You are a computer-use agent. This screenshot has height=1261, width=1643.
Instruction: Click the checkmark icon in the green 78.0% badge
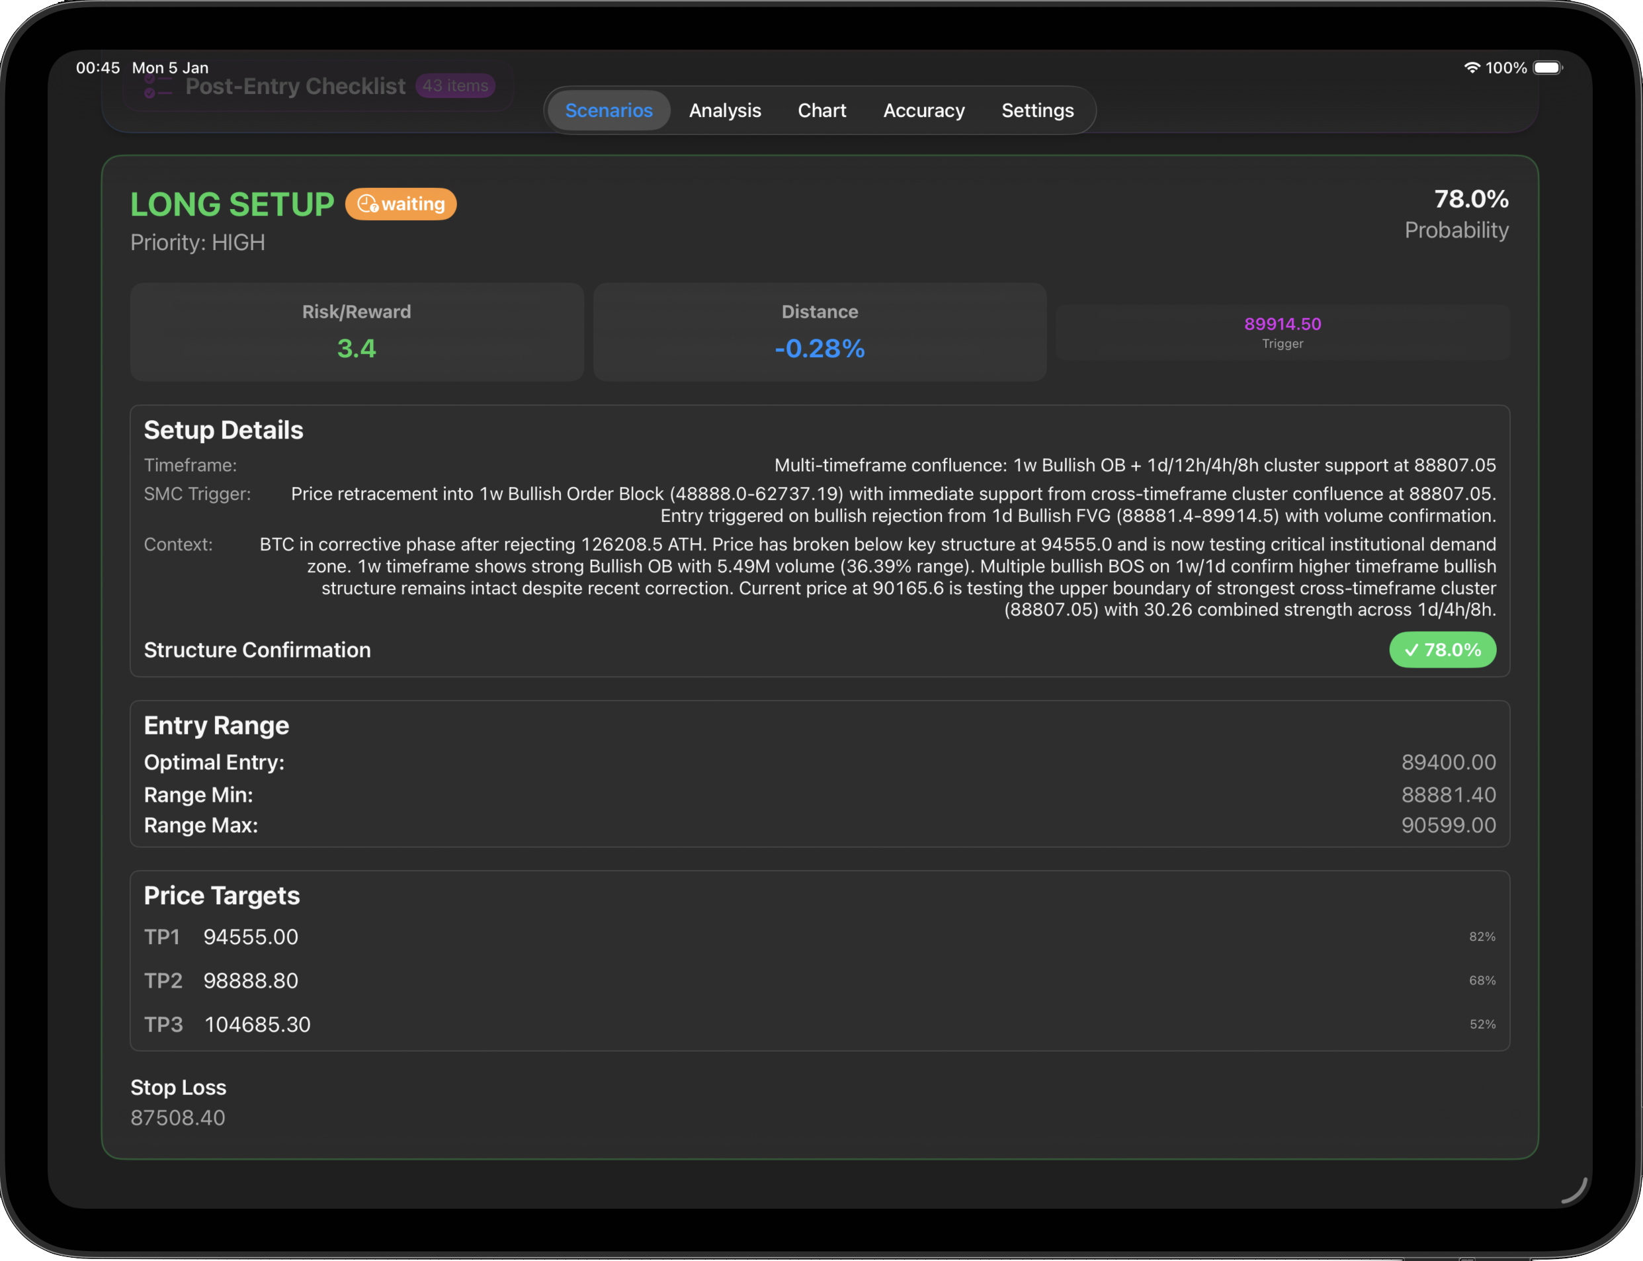(x=1412, y=650)
